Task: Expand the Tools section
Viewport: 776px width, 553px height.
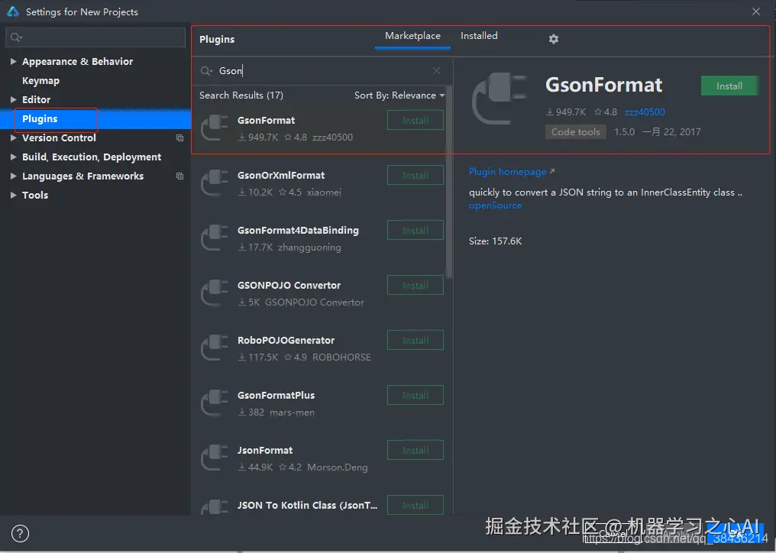Action: (13, 195)
